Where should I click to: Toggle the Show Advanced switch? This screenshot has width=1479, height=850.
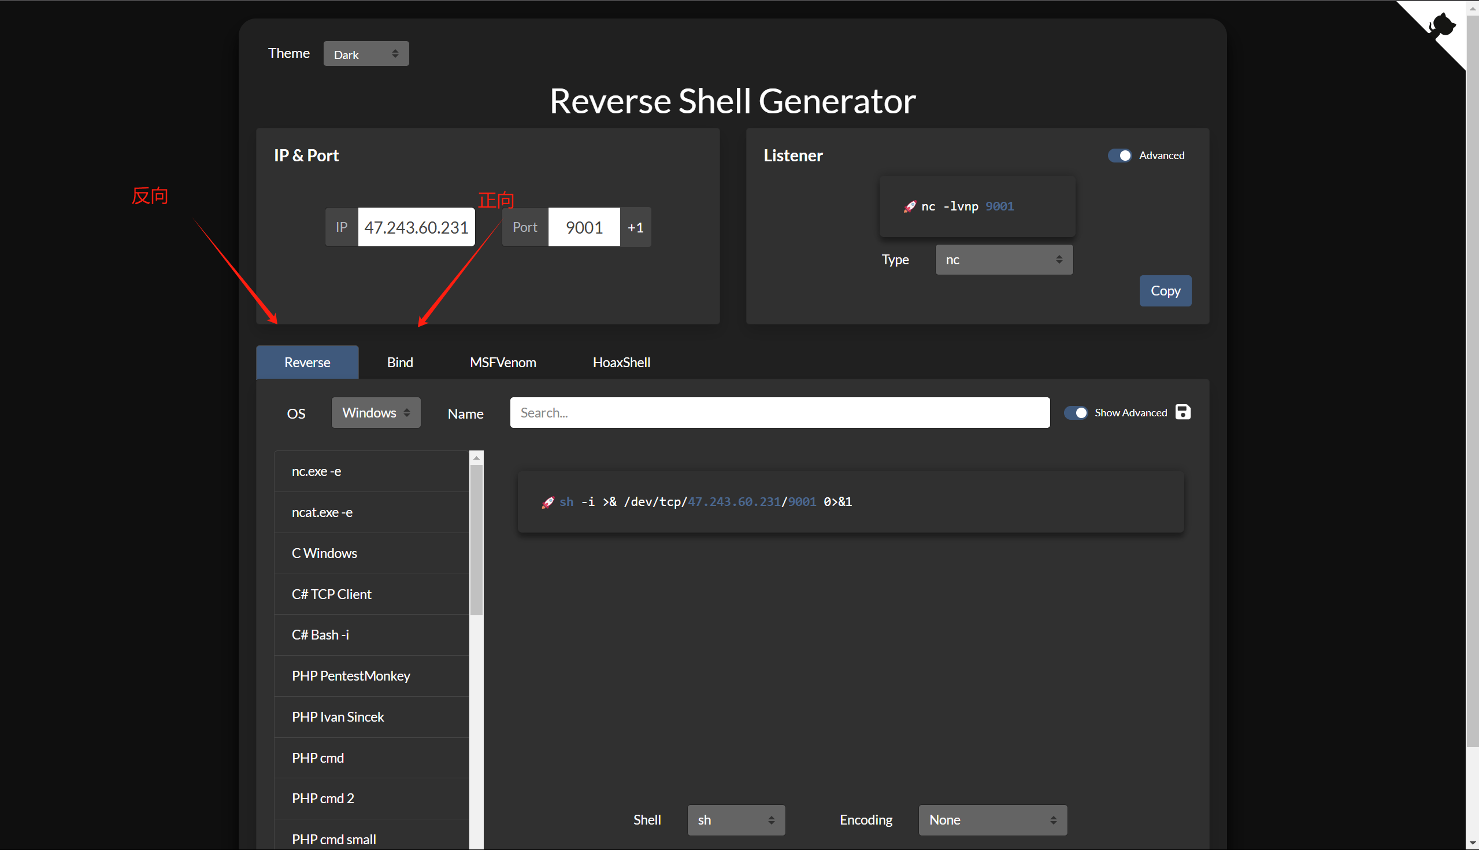point(1076,413)
